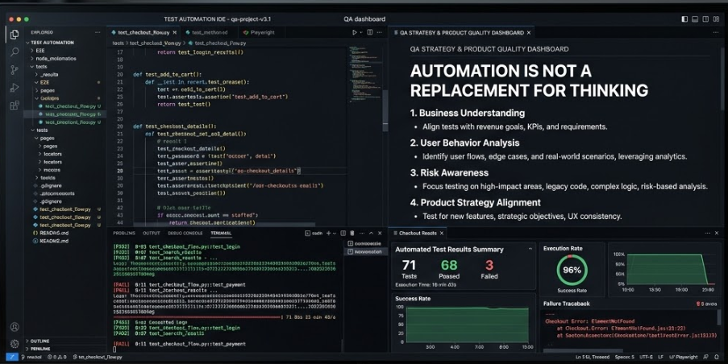
Task: Toggle the bottom panel layout icon
Action: (x=695, y=19)
